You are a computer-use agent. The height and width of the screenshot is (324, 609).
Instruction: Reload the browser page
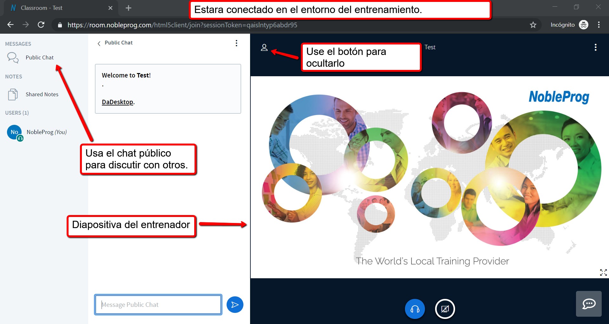click(x=41, y=25)
